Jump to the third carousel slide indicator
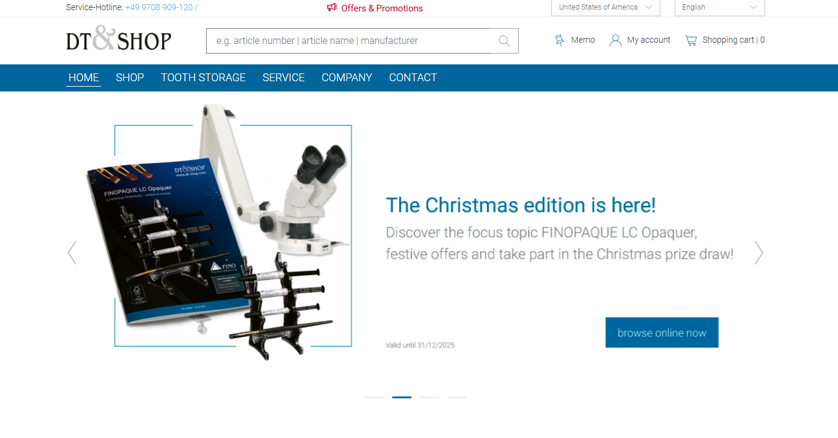The image size is (838, 438). (x=430, y=397)
